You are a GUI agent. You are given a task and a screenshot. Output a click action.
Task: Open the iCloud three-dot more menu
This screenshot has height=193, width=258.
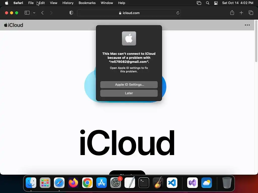click(247, 25)
